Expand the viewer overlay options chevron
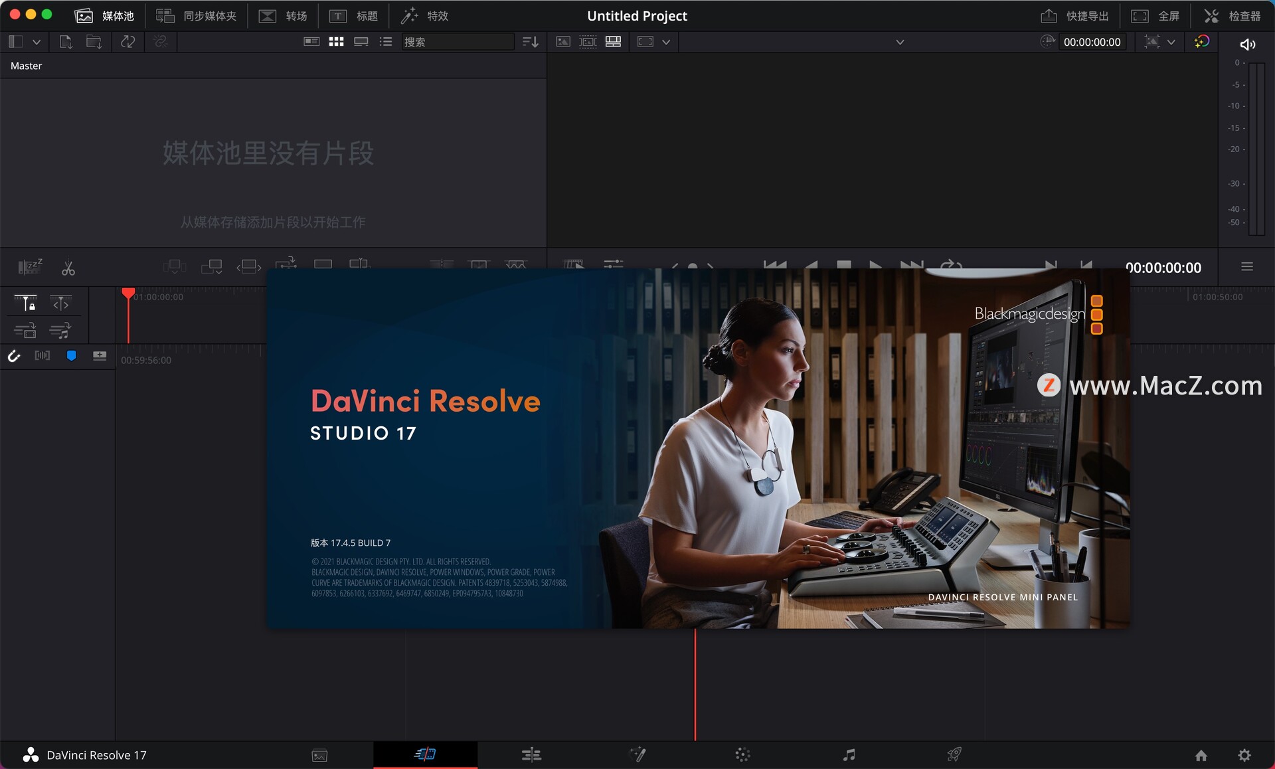Viewport: 1275px width, 769px height. click(666, 42)
